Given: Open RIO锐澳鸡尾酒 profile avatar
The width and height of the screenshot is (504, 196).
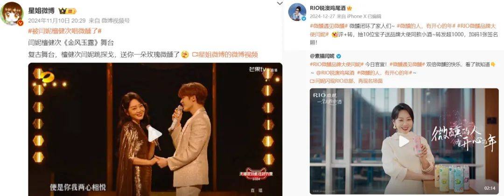Looking at the screenshot, I should 297,12.
